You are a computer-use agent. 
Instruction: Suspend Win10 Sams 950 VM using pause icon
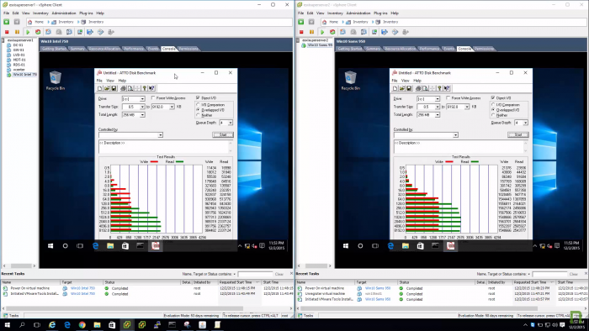point(312,32)
